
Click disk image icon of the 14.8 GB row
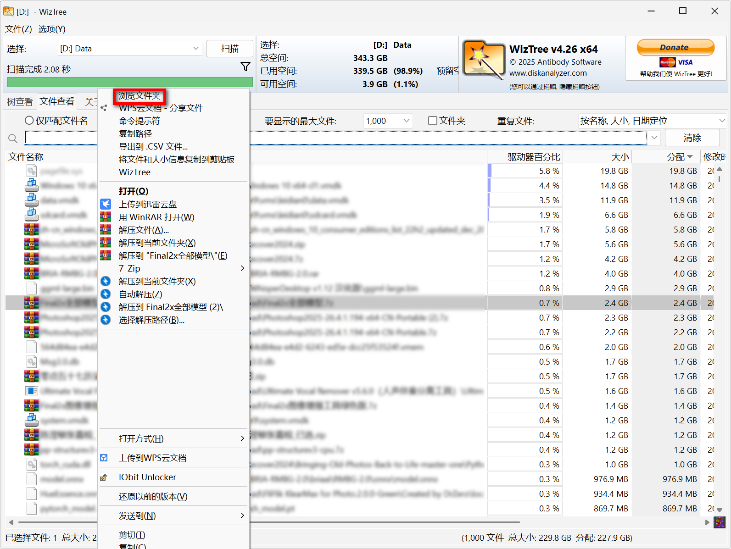tap(32, 186)
